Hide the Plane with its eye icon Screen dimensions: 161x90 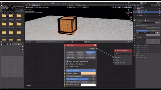[159, 15]
